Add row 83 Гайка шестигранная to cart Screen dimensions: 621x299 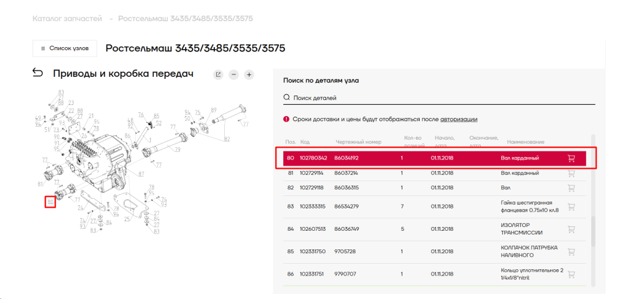coord(571,207)
